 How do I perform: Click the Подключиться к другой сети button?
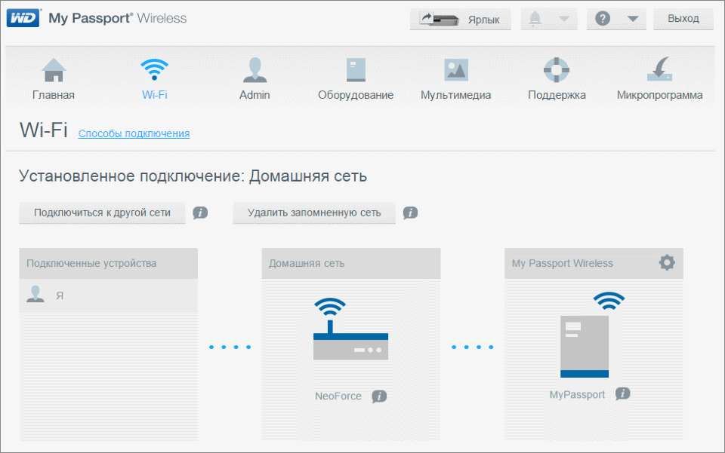click(x=101, y=213)
